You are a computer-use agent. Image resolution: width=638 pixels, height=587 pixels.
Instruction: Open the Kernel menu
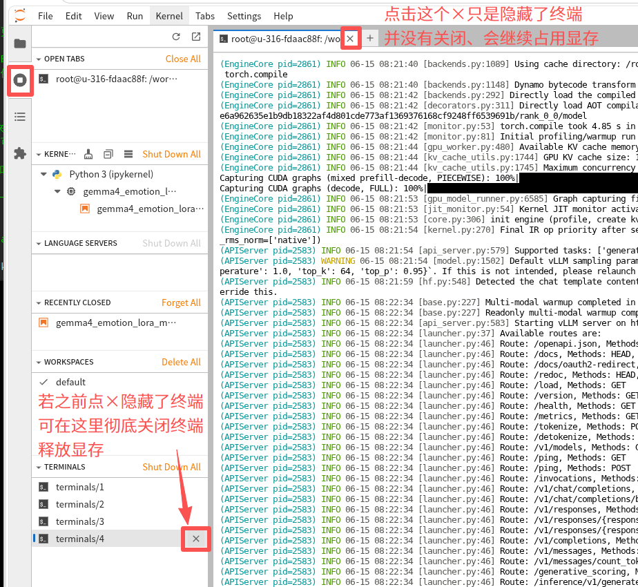[169, 16]
